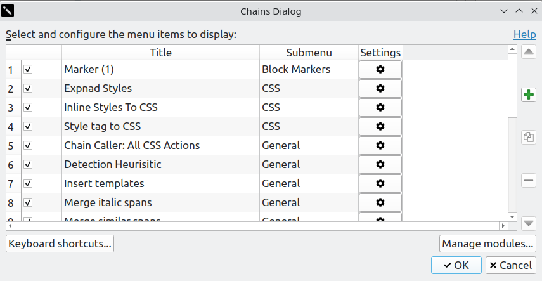Select General submenu cell for Merge italic spans
This screenshot has height=281, width=542.
pyautogui.click(x=309, y=202)
